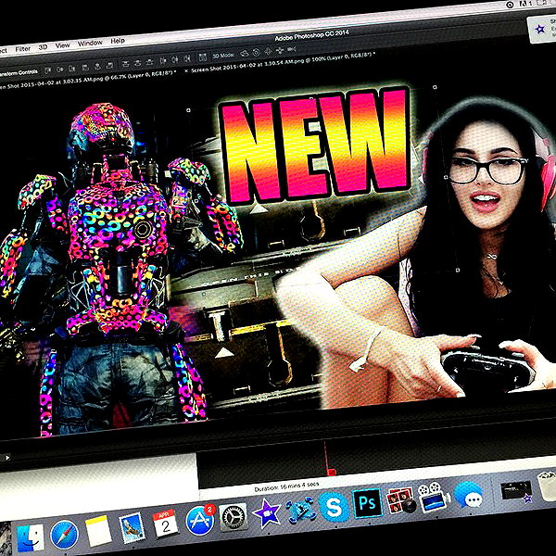Open Notes from the dock
This screenshot has width=556, height=556.
98,531
